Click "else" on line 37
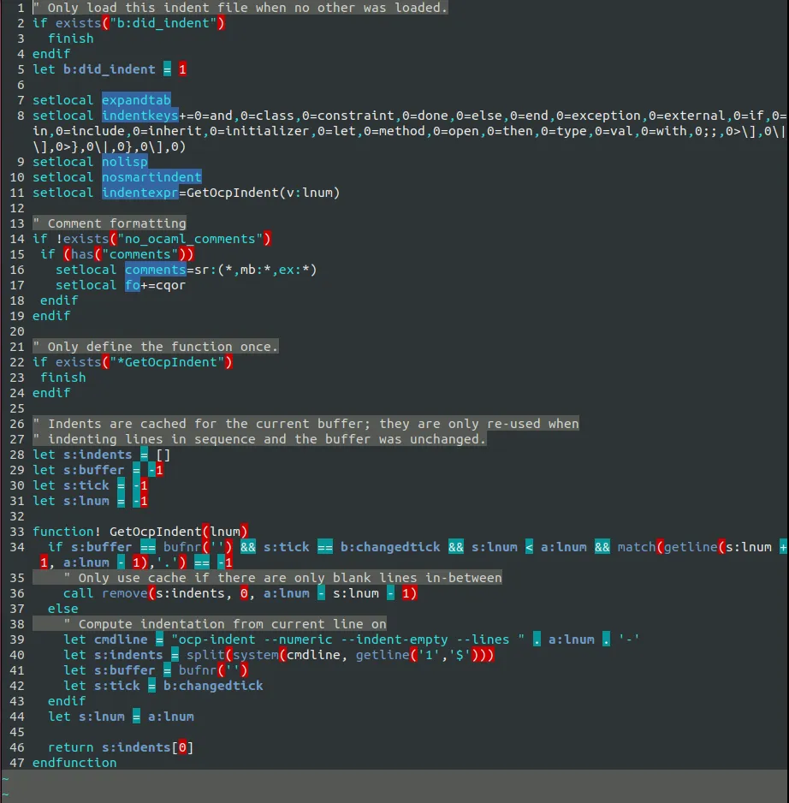 pos(63,609)
